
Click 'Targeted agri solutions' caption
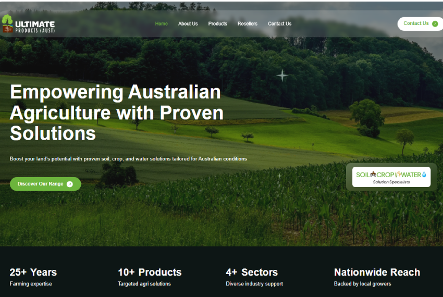144,284
